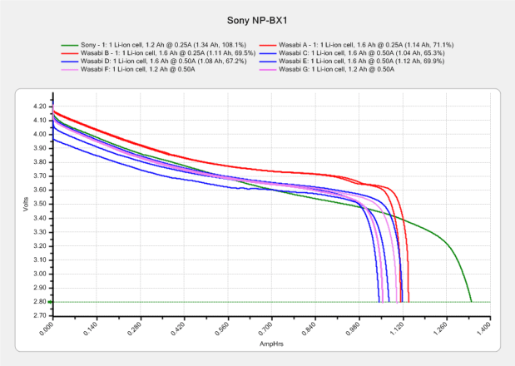This screenshot has height=366, width=515.
Task: Select the Wasabi C legend entry
Action: (x=352, y=53)
